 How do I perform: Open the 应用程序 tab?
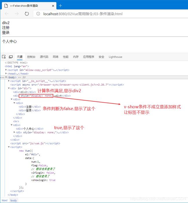point(89,57)
